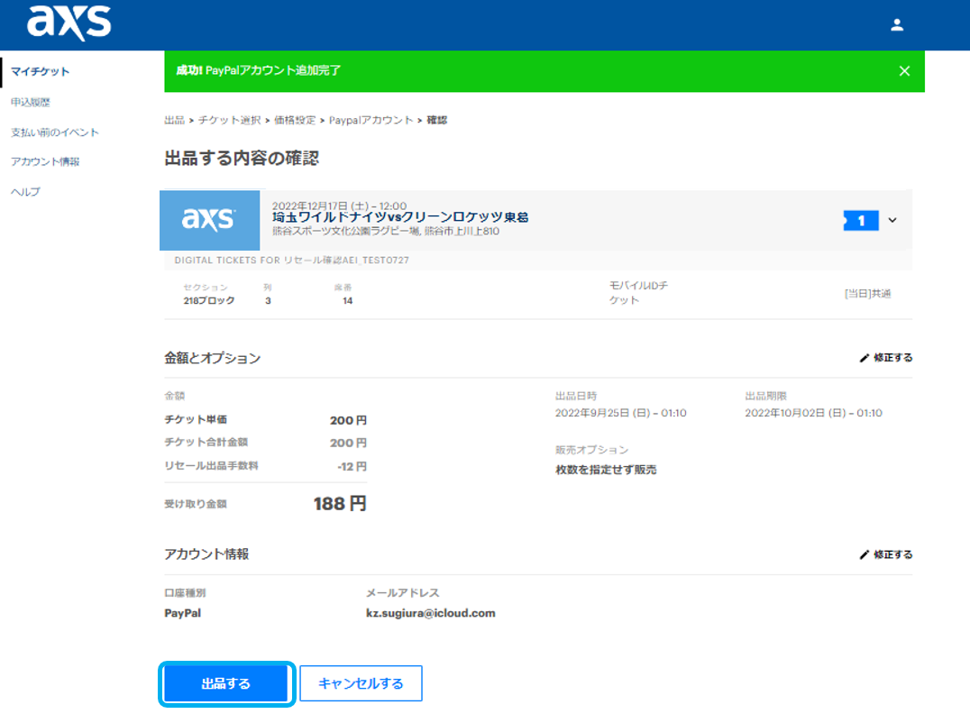Go to 支払い前のイベント page

pyautogui.click(x=54, y=133)
